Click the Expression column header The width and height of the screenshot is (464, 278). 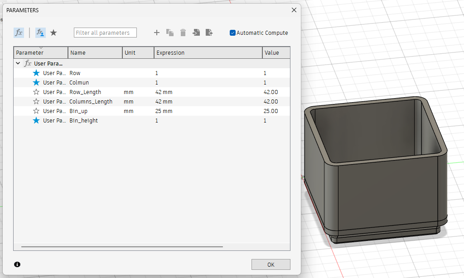point(208,52)
